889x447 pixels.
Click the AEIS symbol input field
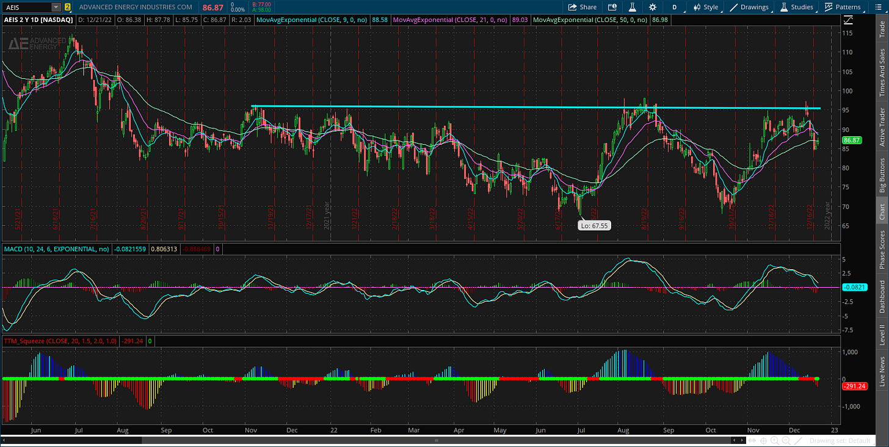tap(27, 7)
